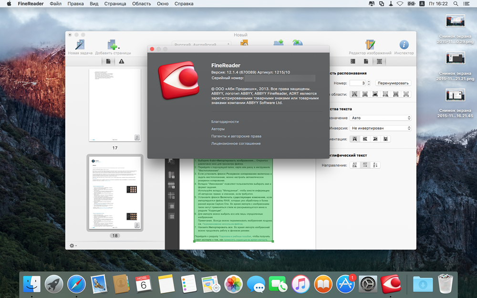The width and height of the screenshot is (477, 298).
Task: Click the add vertical separator table tool
Action: 172,175
